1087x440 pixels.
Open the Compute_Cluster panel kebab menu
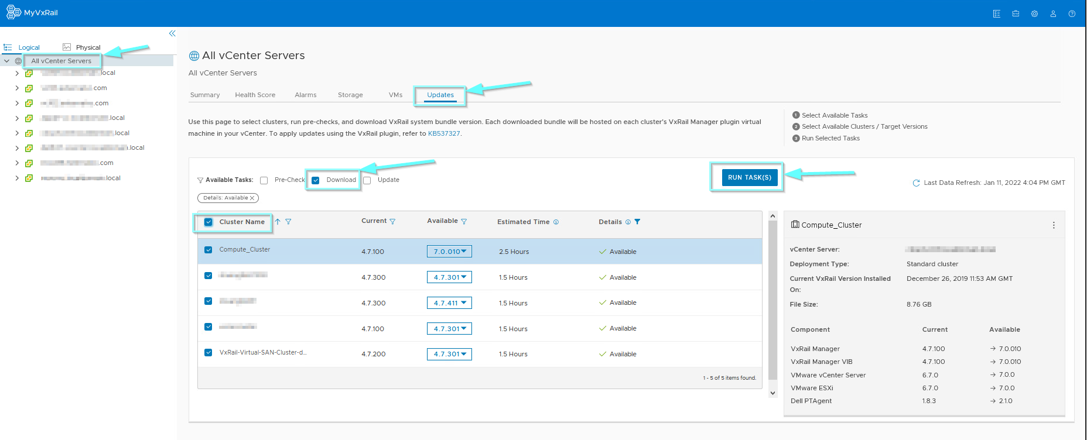(x=1054, y=225)
